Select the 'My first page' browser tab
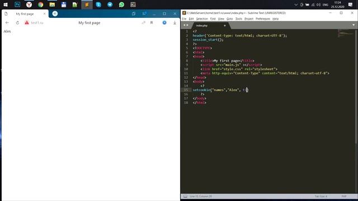Screen dimensions: 358x201 (x=25, y=14)
